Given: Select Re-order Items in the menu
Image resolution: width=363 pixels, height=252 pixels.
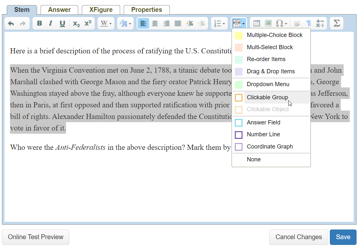Looking at the screenshot, I should [271, 59].
